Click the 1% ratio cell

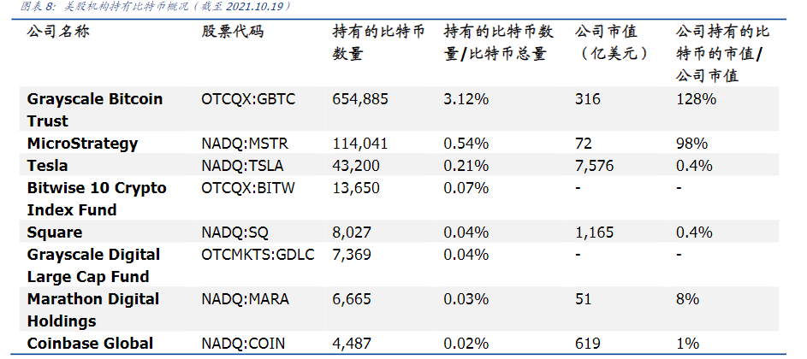pos(687,343)
